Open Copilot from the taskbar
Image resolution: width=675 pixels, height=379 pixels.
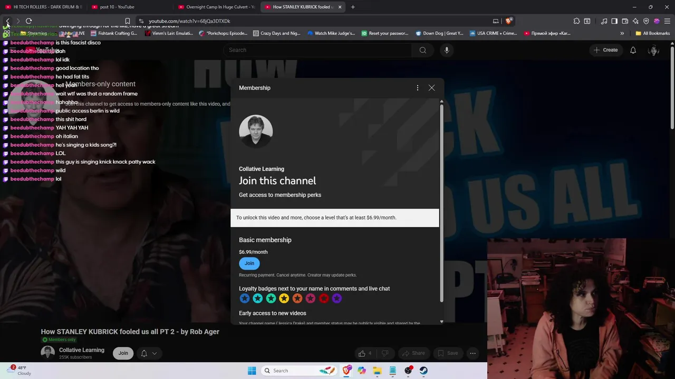[x=362, y=371]
